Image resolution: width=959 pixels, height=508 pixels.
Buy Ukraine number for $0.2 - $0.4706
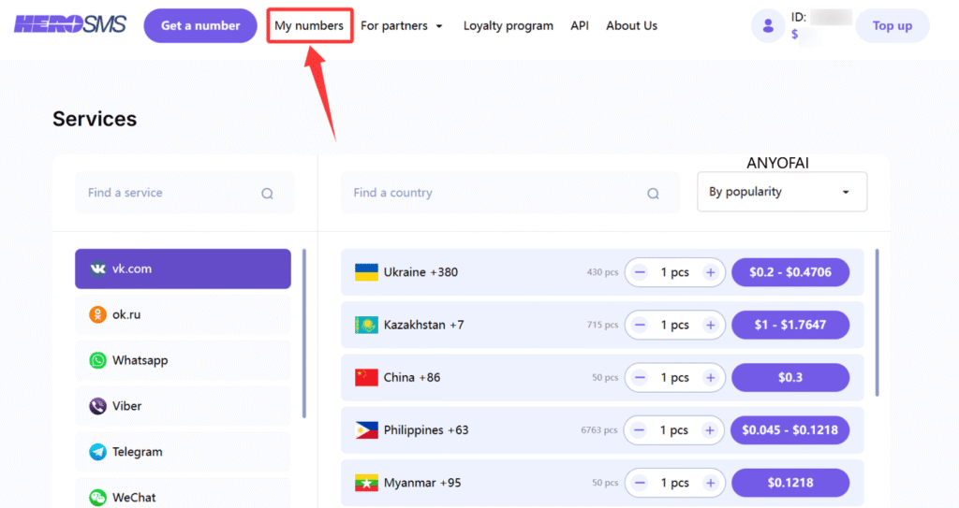(x=790, y=272)
